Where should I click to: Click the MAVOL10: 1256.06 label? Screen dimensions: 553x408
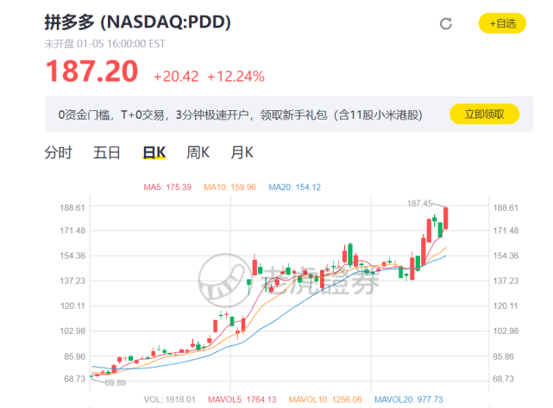(x=325, y=399)
